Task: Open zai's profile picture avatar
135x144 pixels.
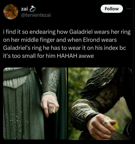Action: point(11,12)
